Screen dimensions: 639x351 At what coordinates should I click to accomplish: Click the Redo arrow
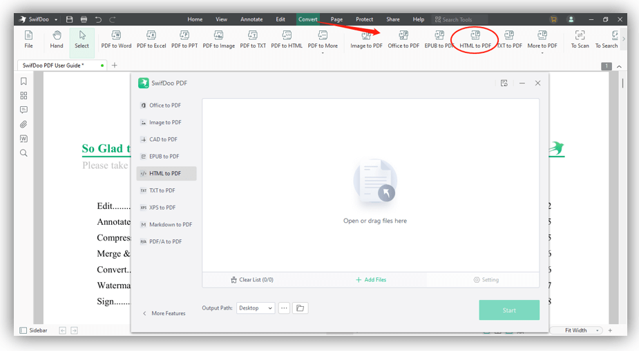point(113,19)
